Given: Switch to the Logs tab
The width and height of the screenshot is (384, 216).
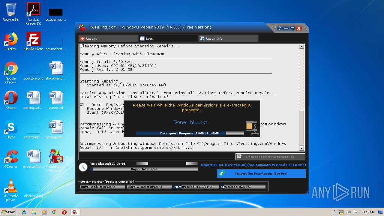Looking at the screenshot, I should (x=168, y=38).
